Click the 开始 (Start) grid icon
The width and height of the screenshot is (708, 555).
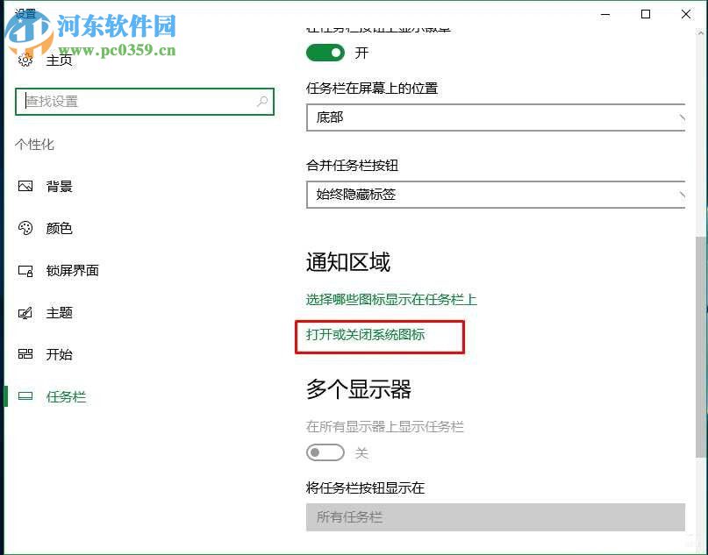(x=27, y=354)
